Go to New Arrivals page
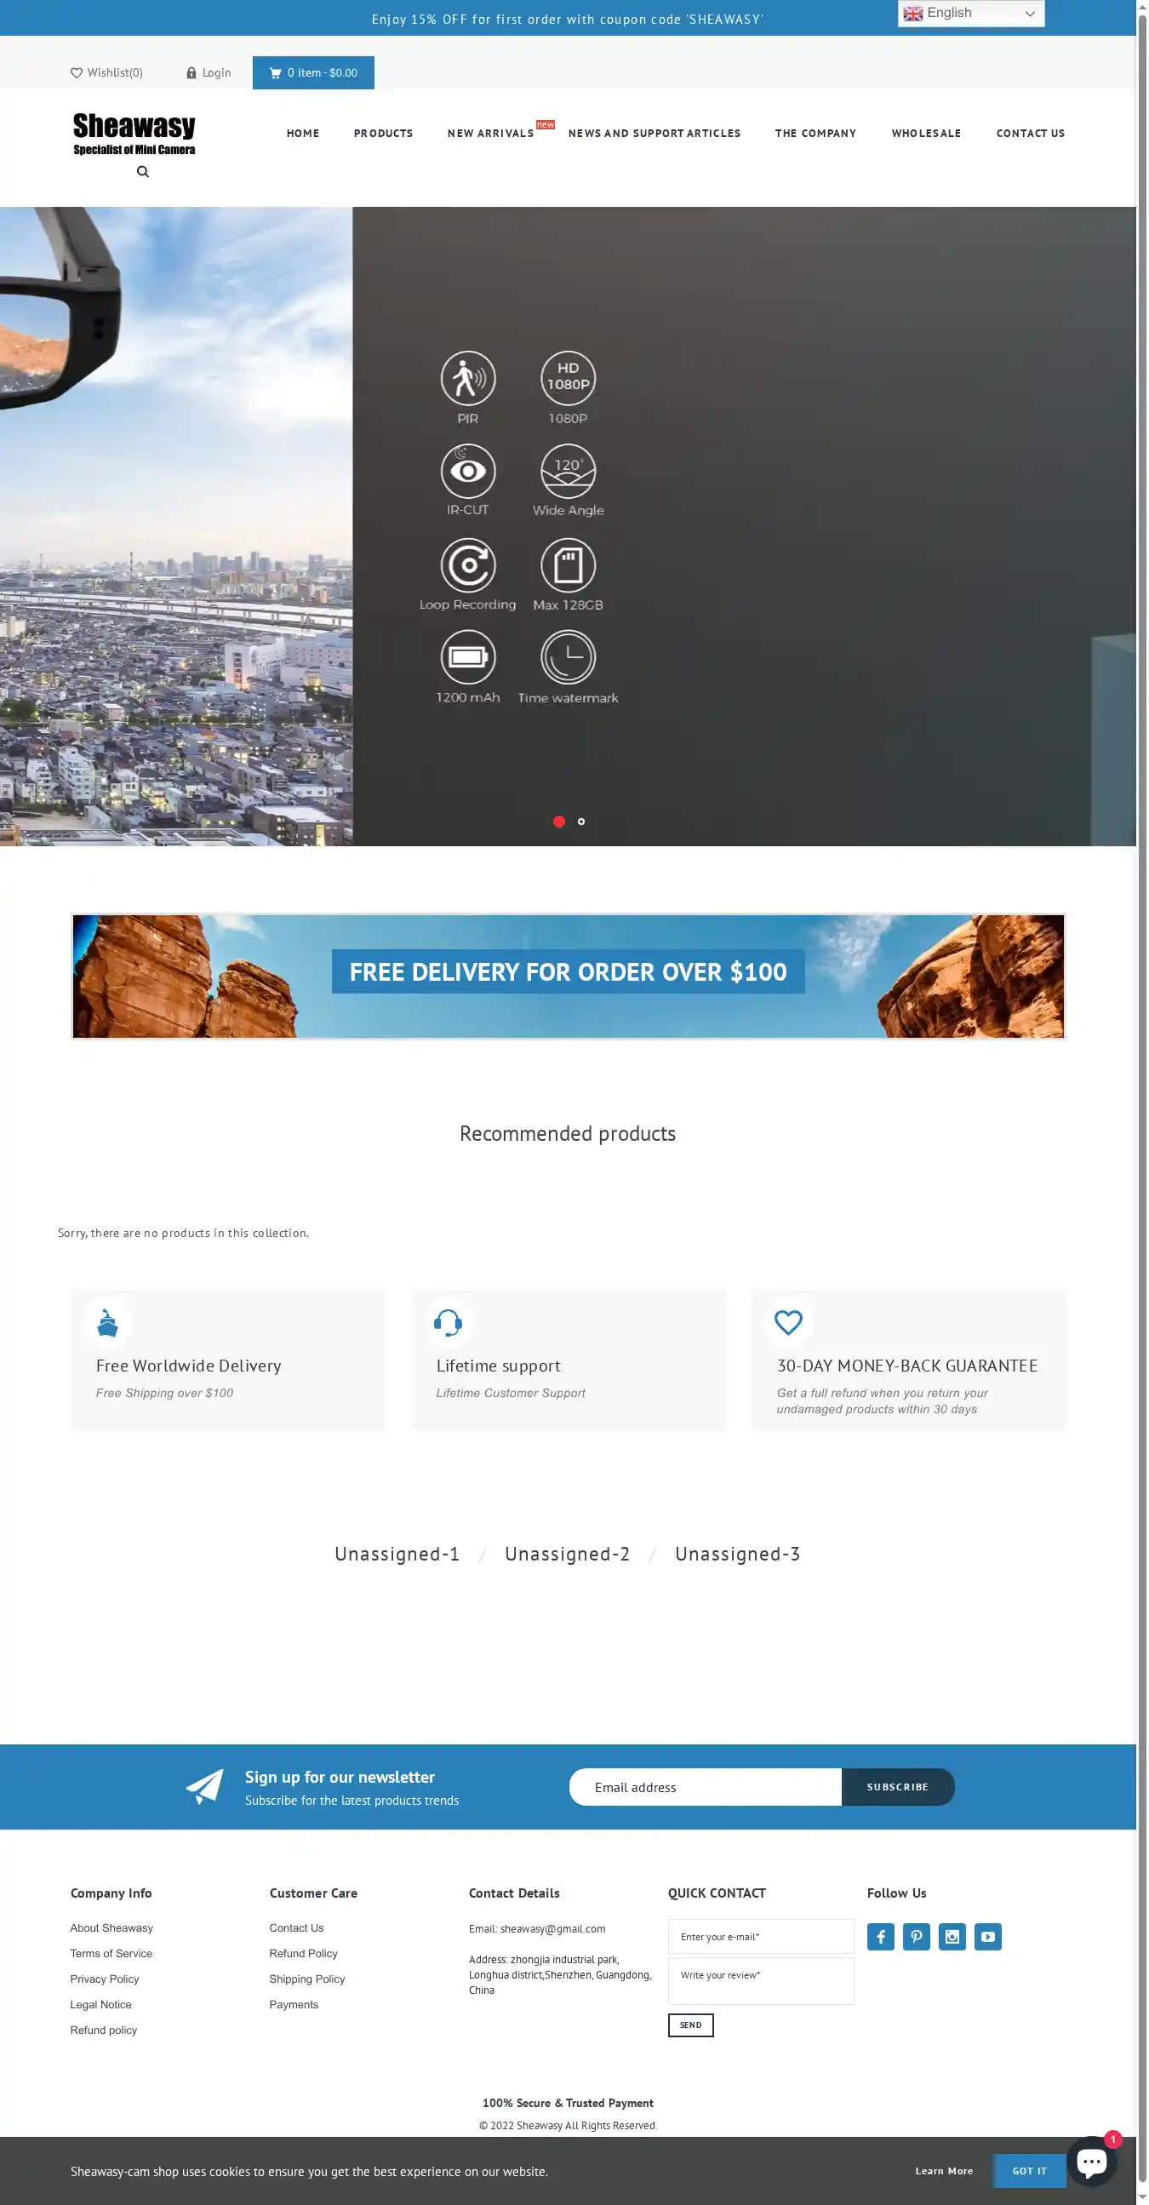 point(490,134)
